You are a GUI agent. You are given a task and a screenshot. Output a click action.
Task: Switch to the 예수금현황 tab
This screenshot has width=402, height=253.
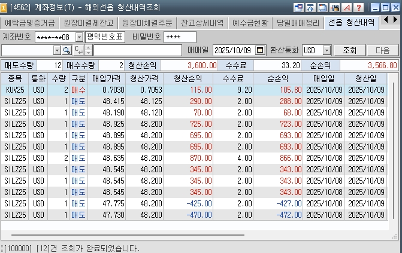point(250,23)
